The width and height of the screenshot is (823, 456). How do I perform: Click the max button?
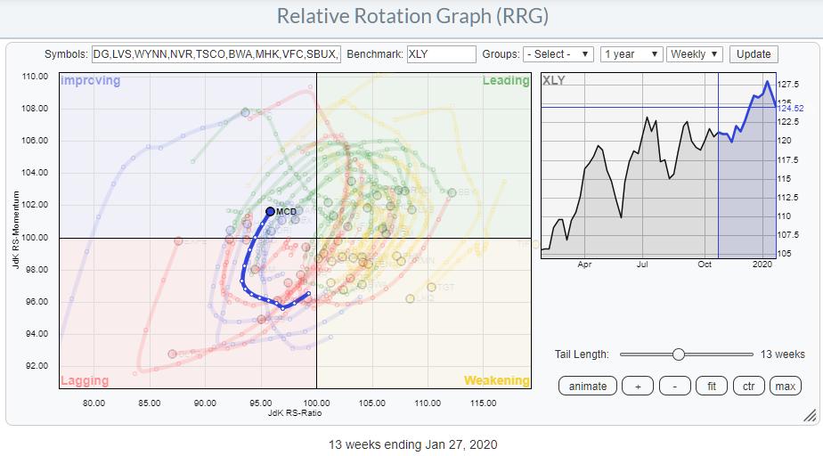[785, 386]
